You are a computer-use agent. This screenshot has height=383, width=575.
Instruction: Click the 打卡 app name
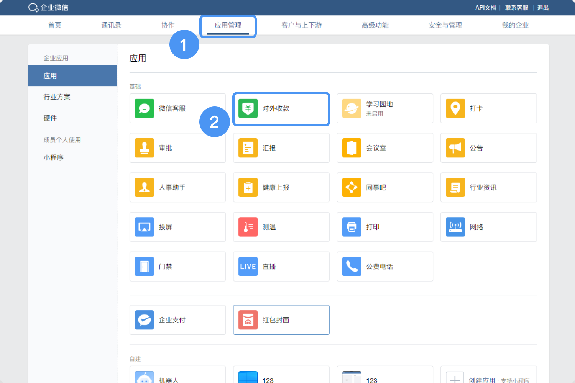point(476,108)
